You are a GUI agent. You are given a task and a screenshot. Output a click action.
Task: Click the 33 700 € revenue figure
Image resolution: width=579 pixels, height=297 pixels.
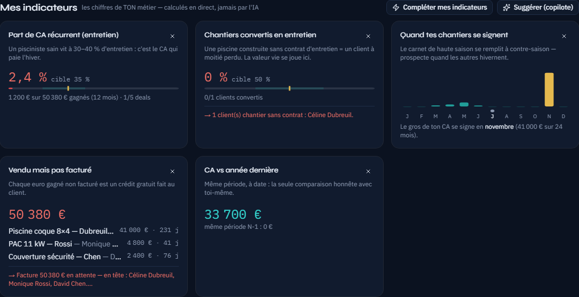tap(233, 214)
